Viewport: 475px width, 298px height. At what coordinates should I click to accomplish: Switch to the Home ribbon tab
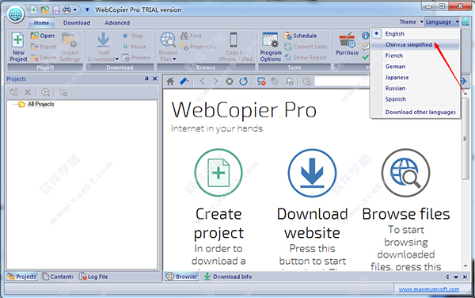pos(41,23)
